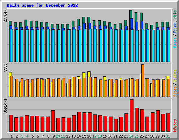Click the Hits legend label
The image size is (179, 140).
coord(175,14)
